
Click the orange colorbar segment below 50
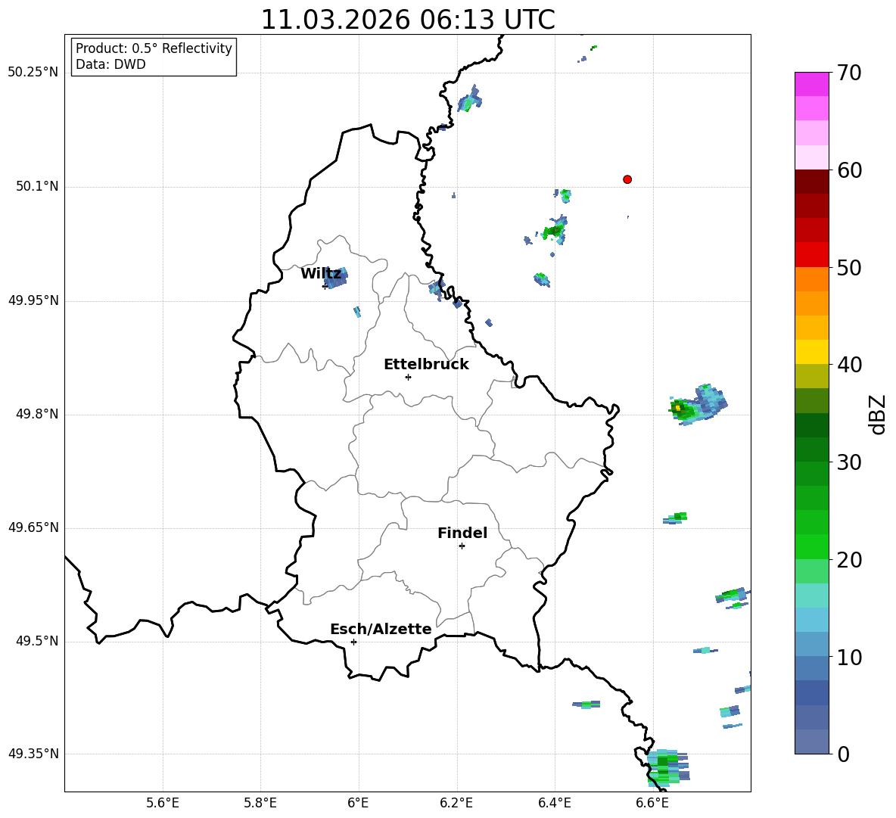(811, 279)
